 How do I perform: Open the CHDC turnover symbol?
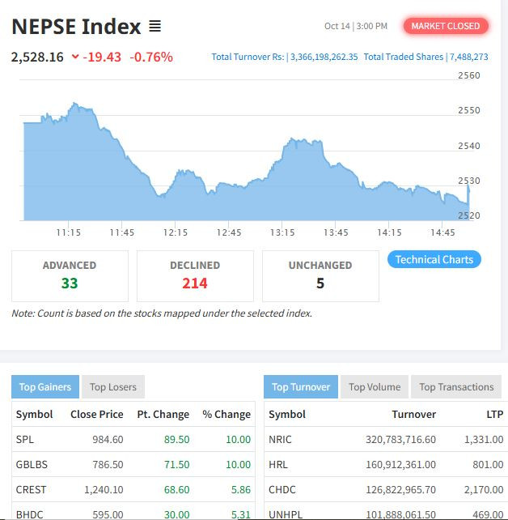coord(282,489)
